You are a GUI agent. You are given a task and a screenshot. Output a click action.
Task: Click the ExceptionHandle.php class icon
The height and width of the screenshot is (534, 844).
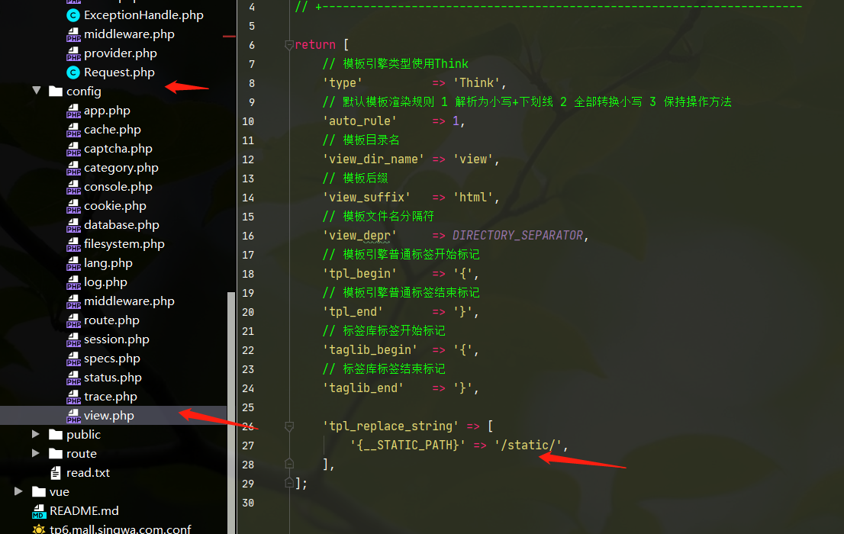[73, 15]
